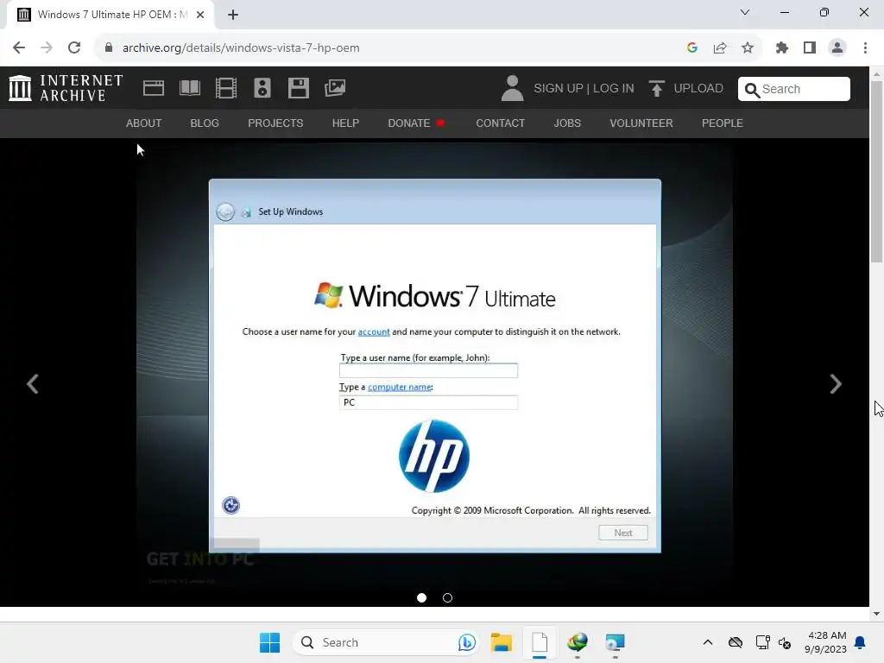This screenshot has width=884, height=663.
Task: Open the Texts book icon
Action: pos(189,89)
